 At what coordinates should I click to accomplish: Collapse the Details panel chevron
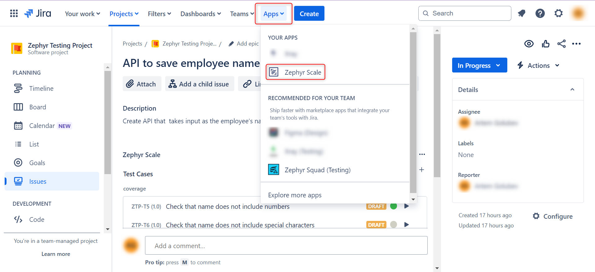[x=572, y=90]
